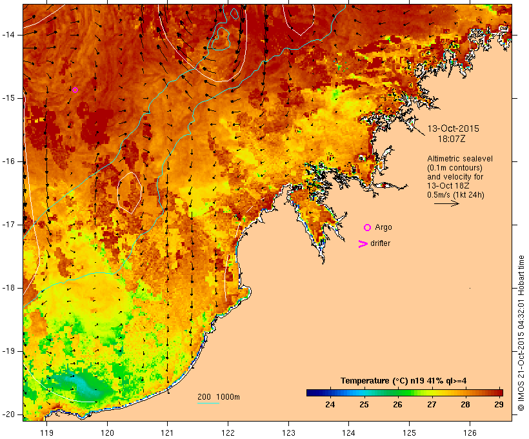Click colorbar label '24'

tap(330, 404)
